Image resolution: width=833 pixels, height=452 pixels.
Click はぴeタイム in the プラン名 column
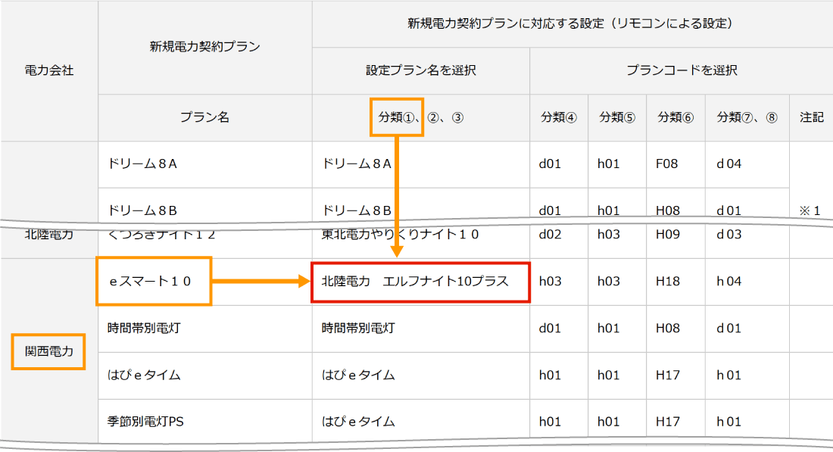click(144, 375)
